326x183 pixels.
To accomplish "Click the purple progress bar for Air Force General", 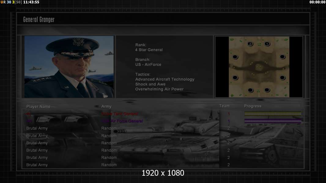I will click(x=272, y=121).
